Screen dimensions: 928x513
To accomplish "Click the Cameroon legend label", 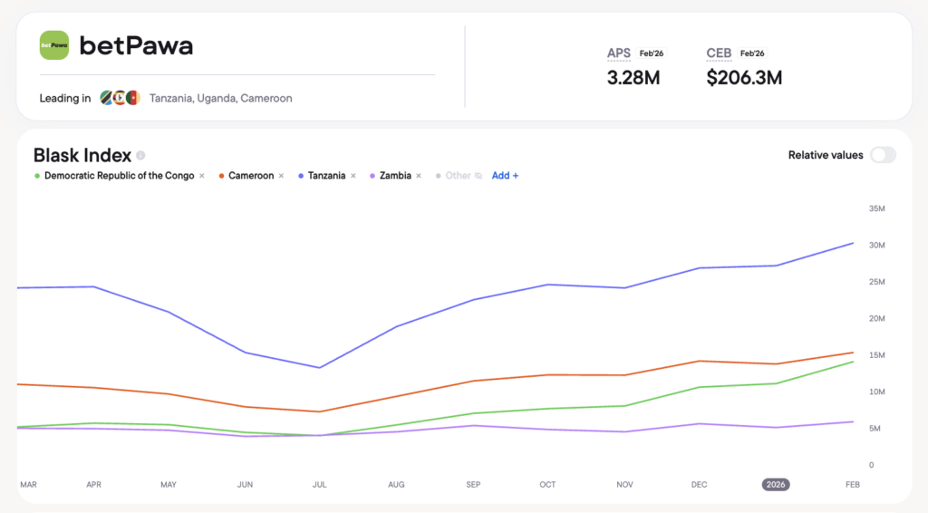I will click(251, 176).
